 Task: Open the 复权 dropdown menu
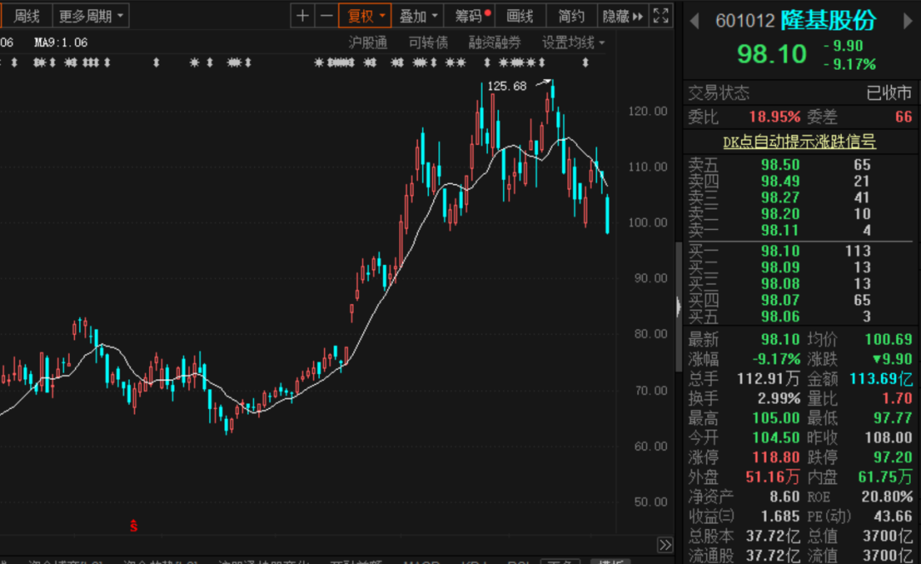(x=365, y=15)
